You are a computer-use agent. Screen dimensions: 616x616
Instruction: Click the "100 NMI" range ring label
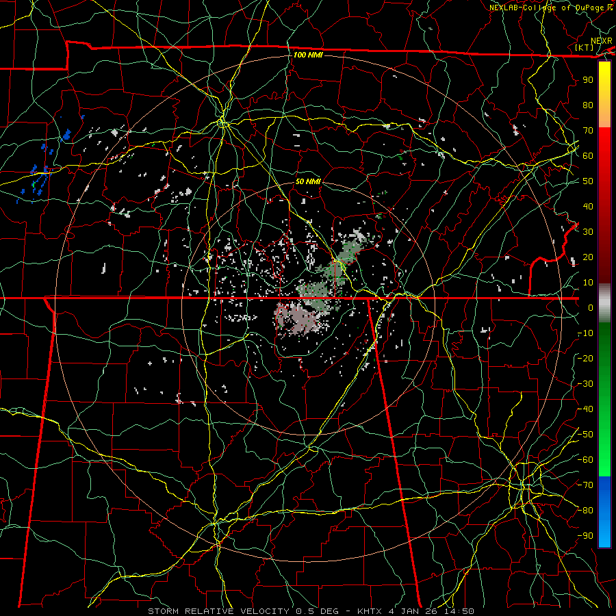pos(308,55)
